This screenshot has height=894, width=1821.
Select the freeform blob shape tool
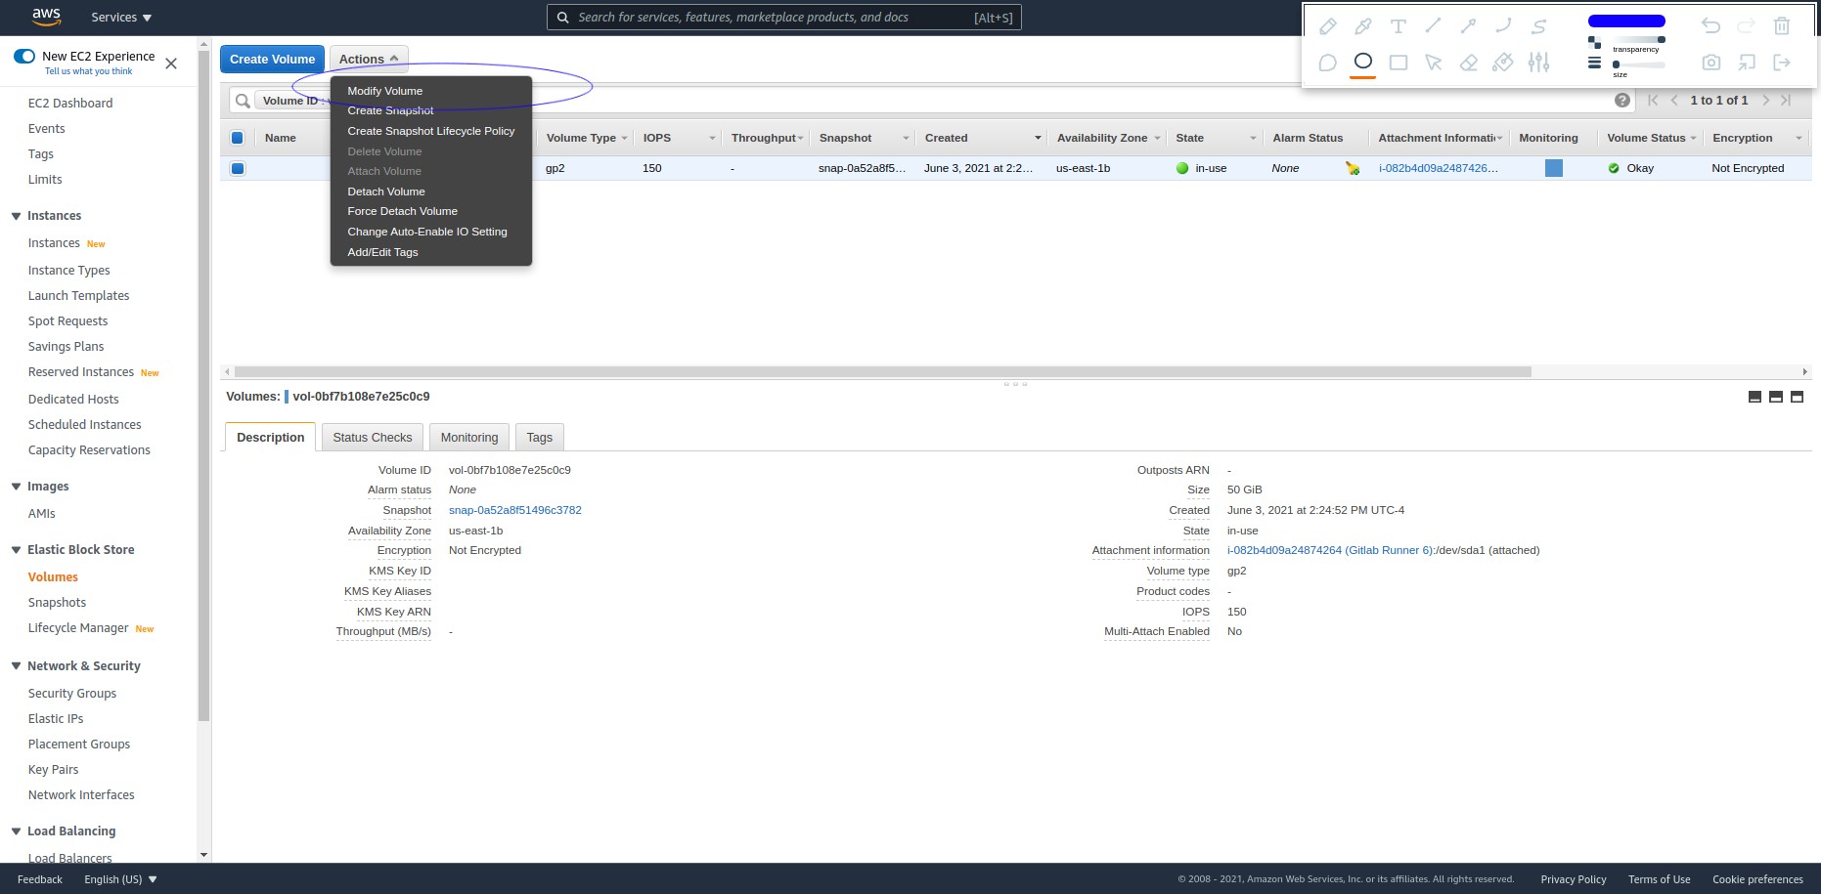(x=1327, y=63)
